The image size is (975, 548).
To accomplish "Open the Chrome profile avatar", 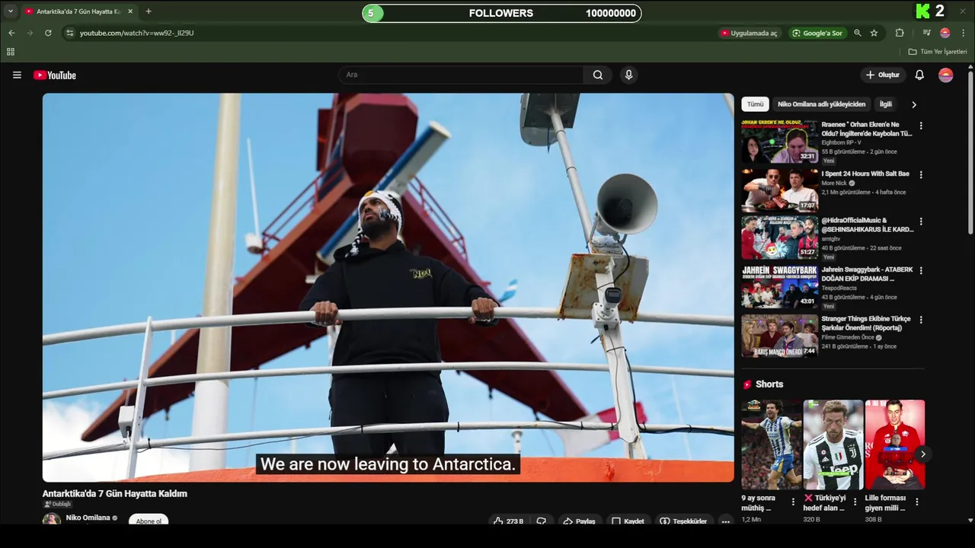I will click(x=945, y=33).
